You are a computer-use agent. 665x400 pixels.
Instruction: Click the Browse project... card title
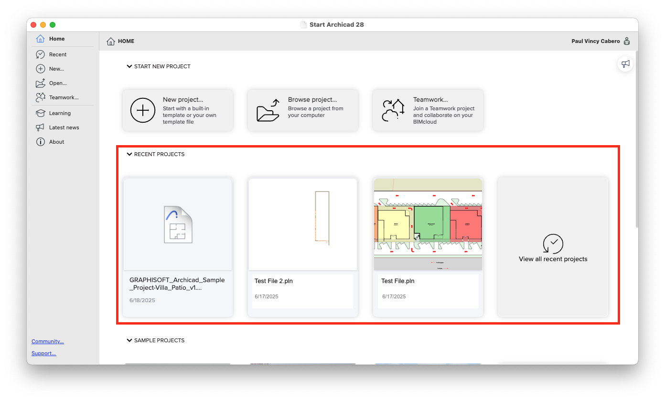click(312, 100)
